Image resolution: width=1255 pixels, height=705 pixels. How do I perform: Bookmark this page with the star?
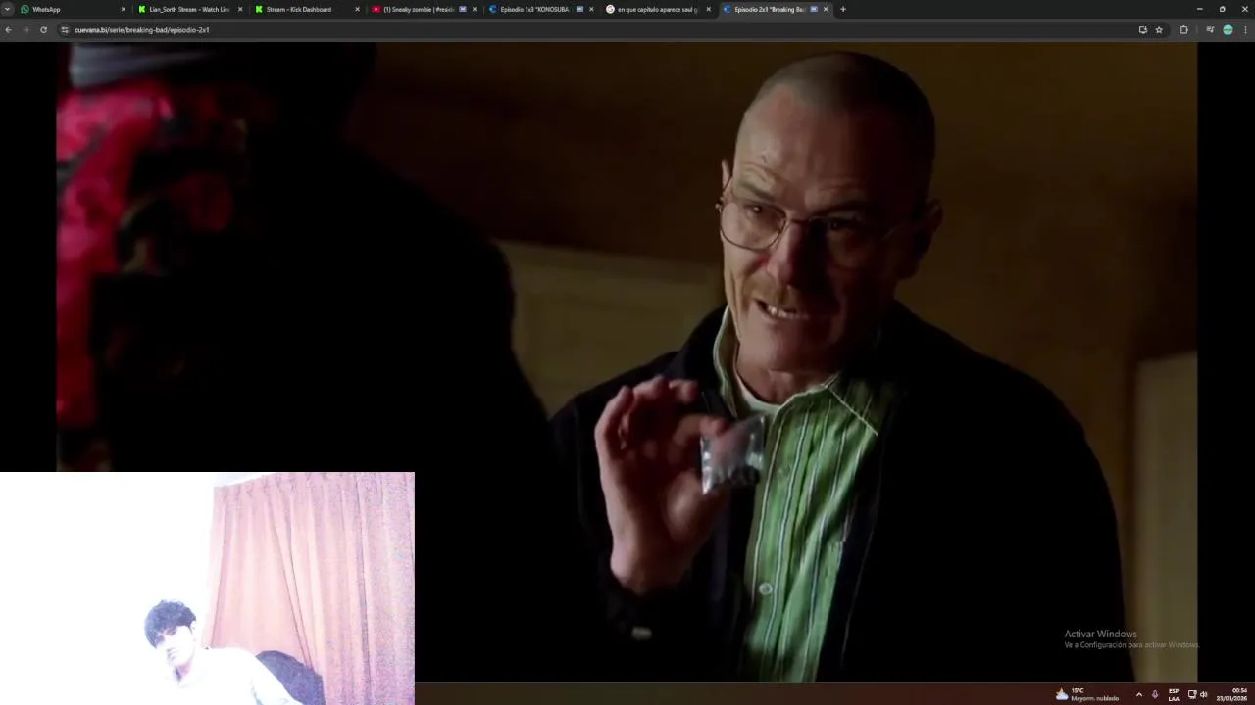click(1159, 29)
